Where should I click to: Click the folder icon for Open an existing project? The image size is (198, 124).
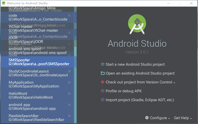click(x=103, y=73)
